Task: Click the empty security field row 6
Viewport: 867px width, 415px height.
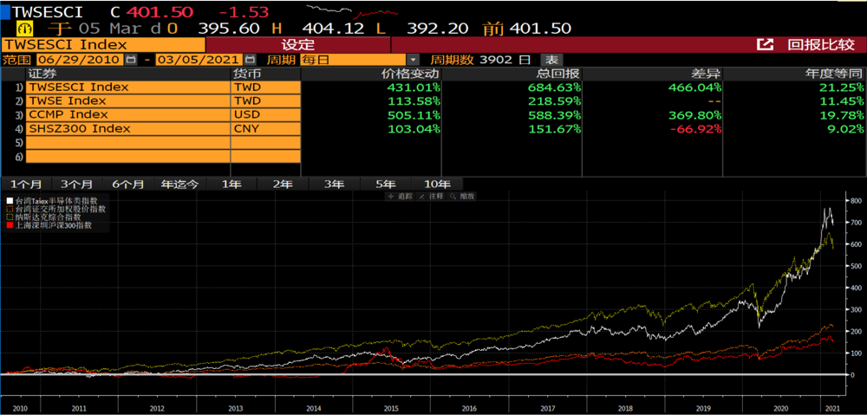Action: 128,157
